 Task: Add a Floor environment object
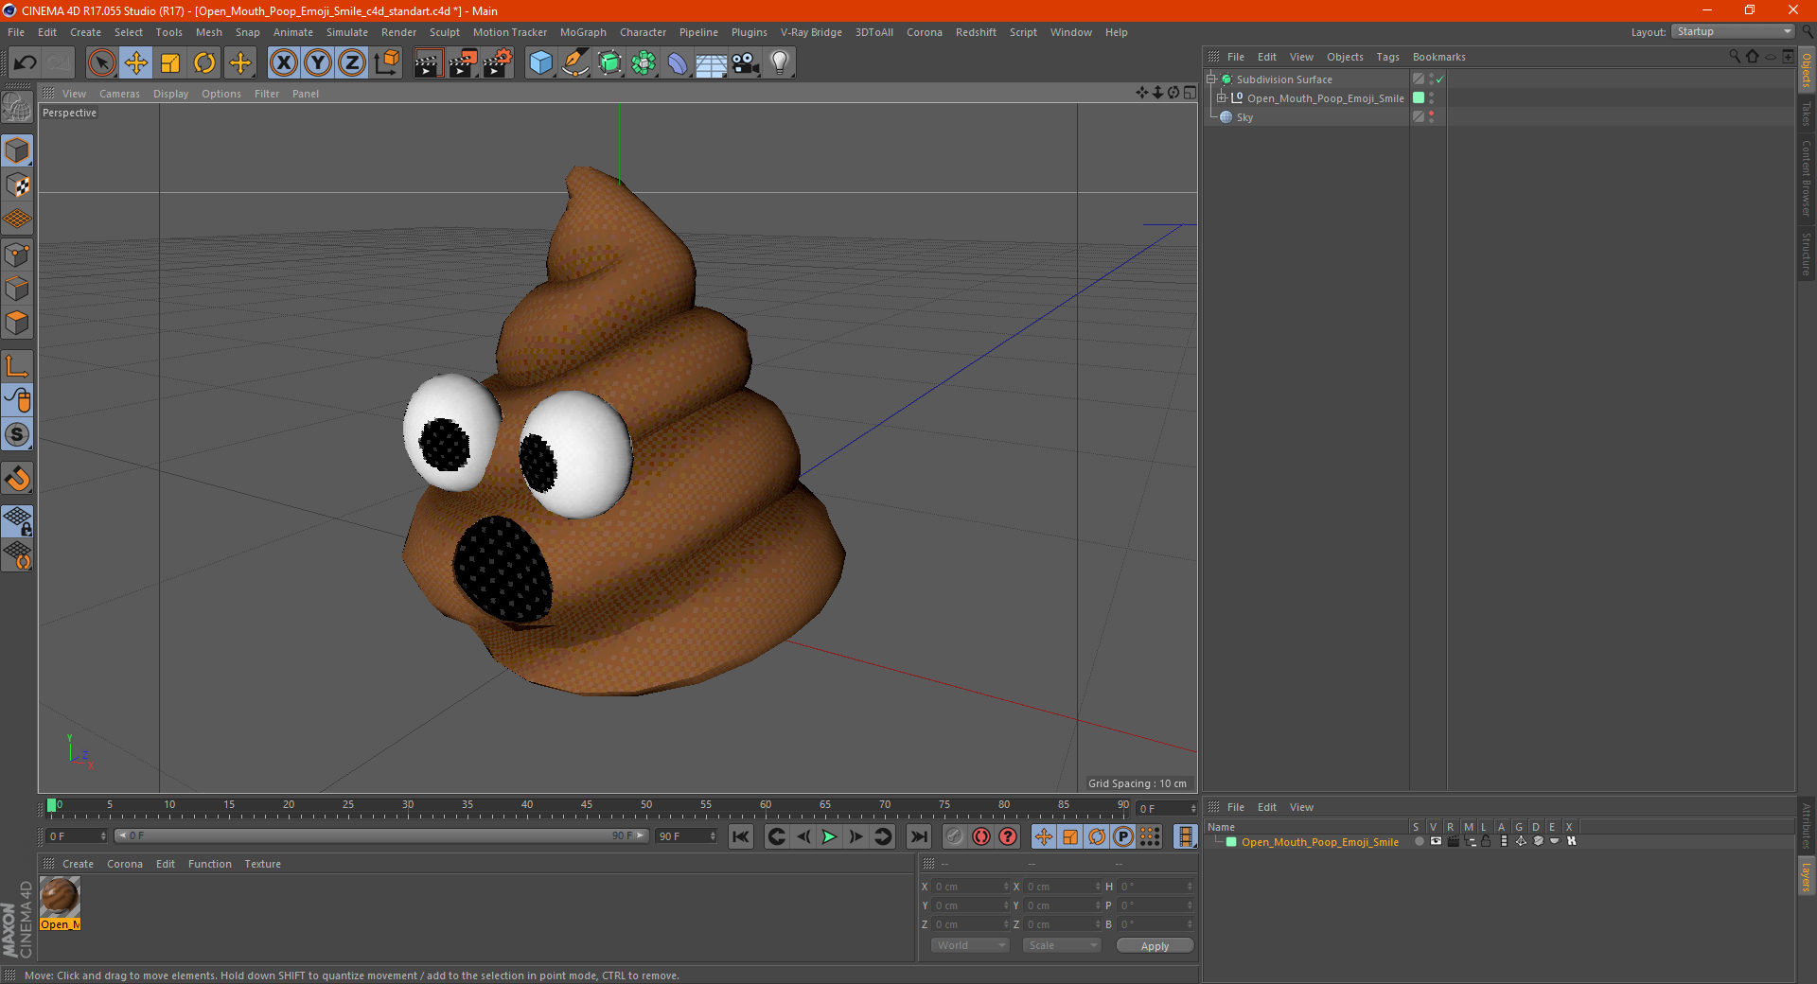[x=712, y=63]
